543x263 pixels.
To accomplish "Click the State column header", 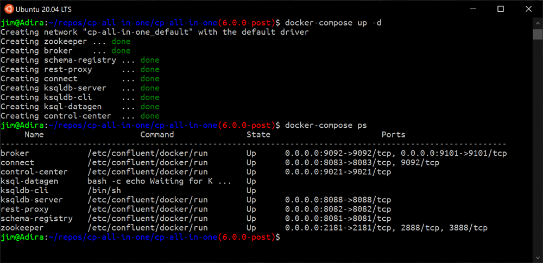I will pos(258,134).
